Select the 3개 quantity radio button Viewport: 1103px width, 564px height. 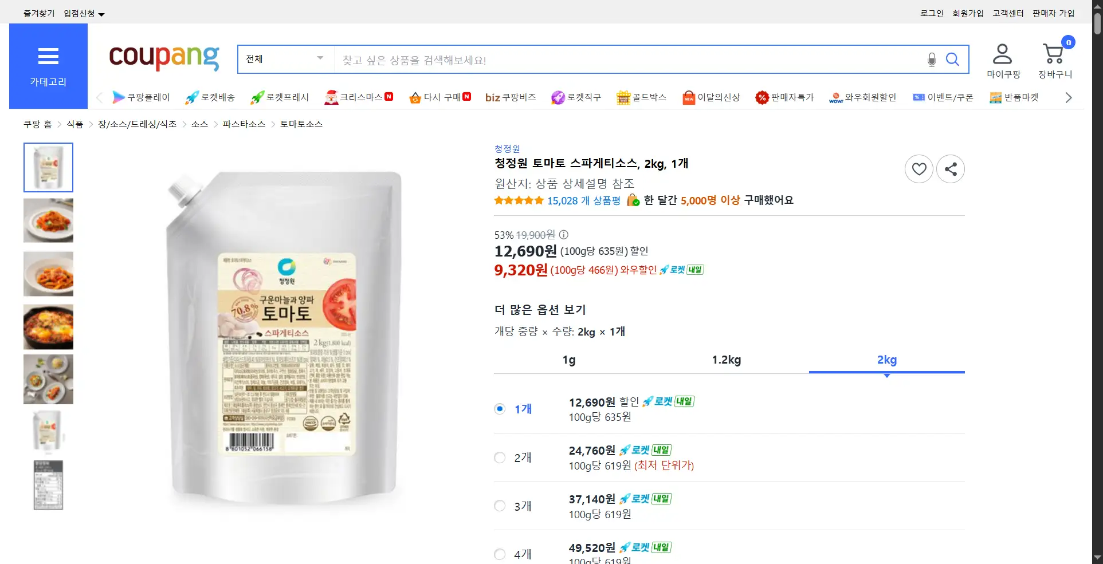(500, 506)
